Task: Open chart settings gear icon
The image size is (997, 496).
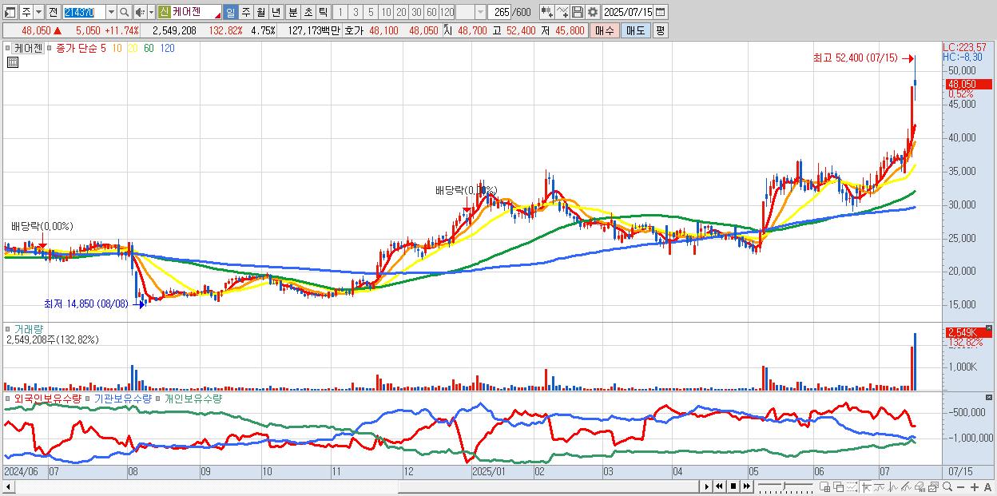Action: [x=593, y=12]
